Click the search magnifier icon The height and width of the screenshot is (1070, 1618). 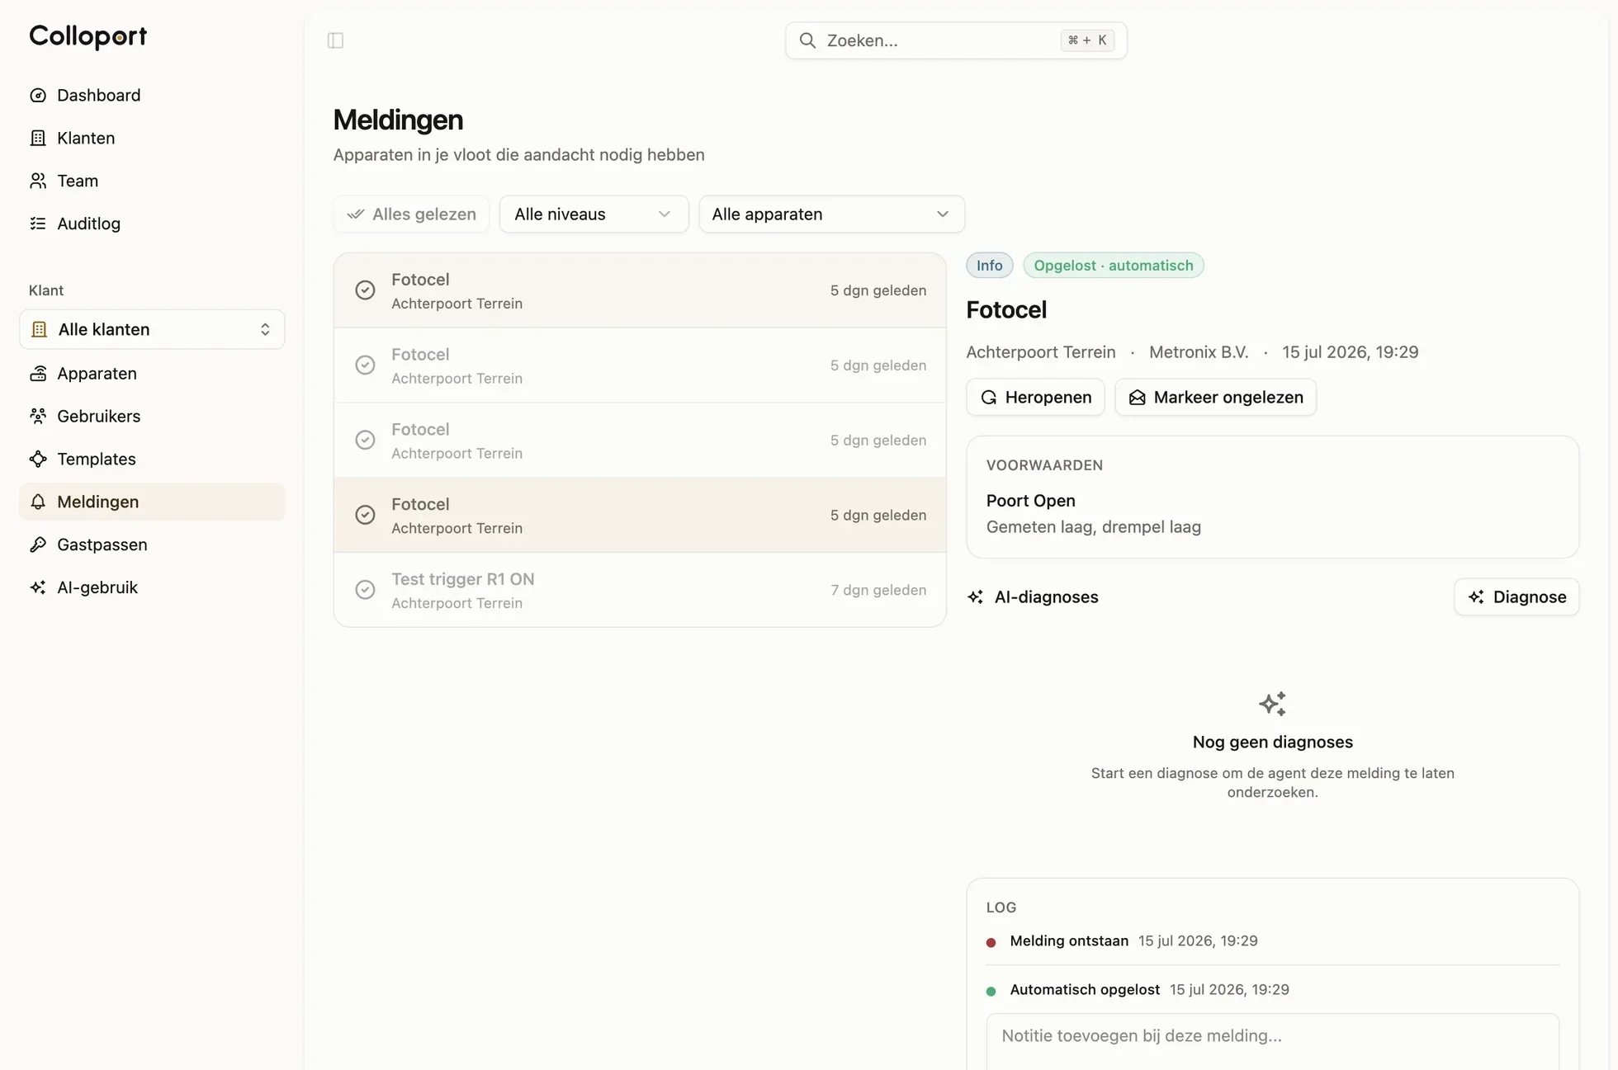(807, 40)
